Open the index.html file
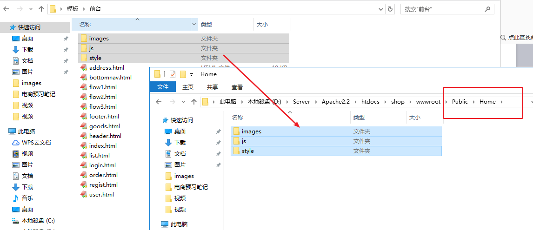Screen dimensions: 533x230 103,146
